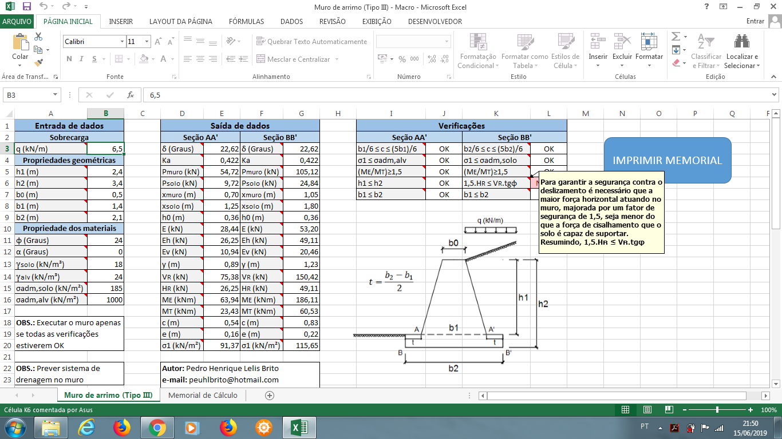Collapse the ribbon with the up chevron

click(x=775, y=77)
